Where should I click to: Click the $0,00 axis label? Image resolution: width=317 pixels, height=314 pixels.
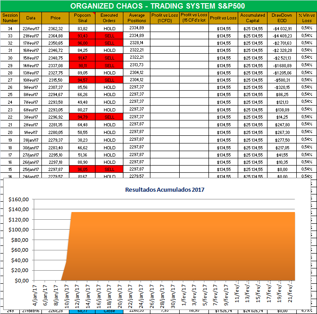click(22, 281)
